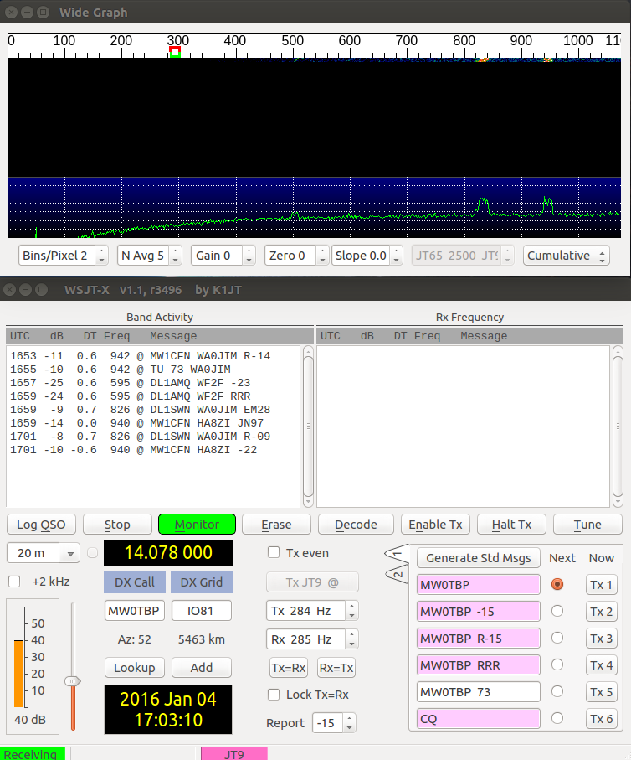Image resolution: width=631 pixels, height=760 pixels.
Task: Click the Decode button
Action: (x=356, y=525)
